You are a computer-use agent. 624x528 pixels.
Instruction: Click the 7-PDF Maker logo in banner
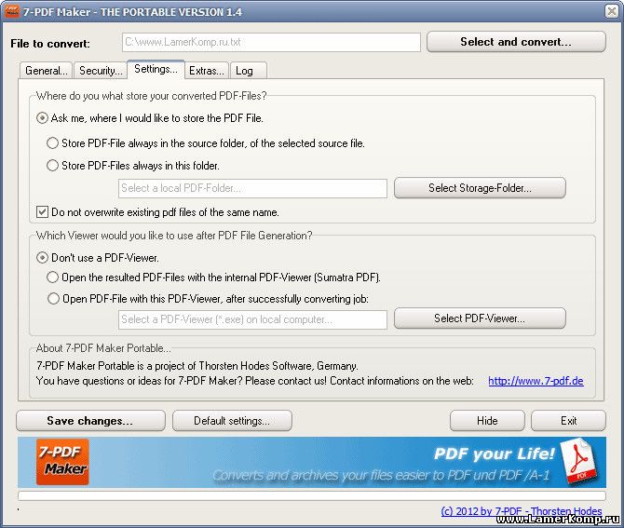(x=62, y=461)
